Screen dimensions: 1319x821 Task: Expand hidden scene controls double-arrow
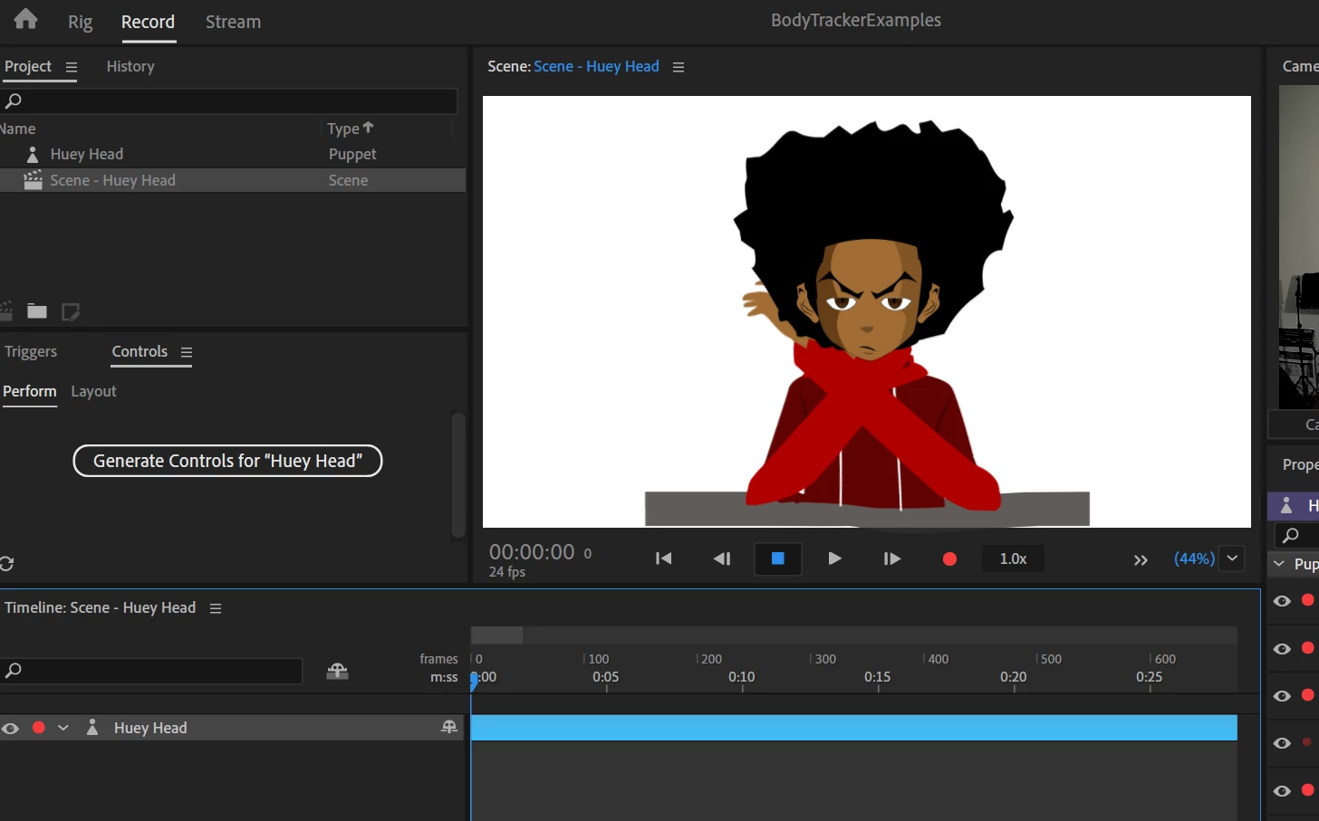[1141, 560]
